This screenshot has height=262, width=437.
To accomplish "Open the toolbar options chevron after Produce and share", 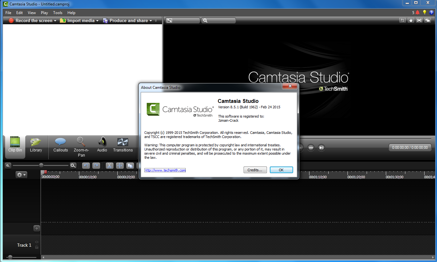I will [x=156, y=21].
